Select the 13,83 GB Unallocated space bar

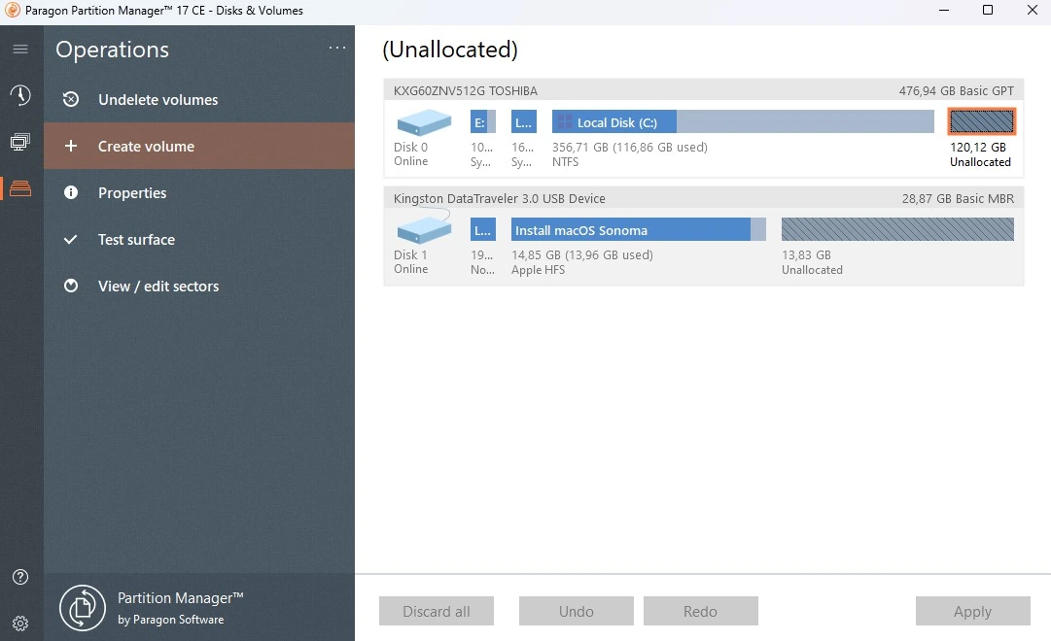coord(897,230)
